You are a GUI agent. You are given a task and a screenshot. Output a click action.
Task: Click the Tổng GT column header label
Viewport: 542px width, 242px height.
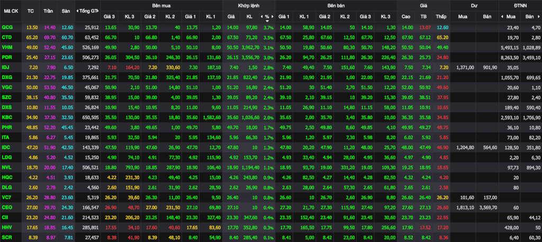[x=88, y=11]
